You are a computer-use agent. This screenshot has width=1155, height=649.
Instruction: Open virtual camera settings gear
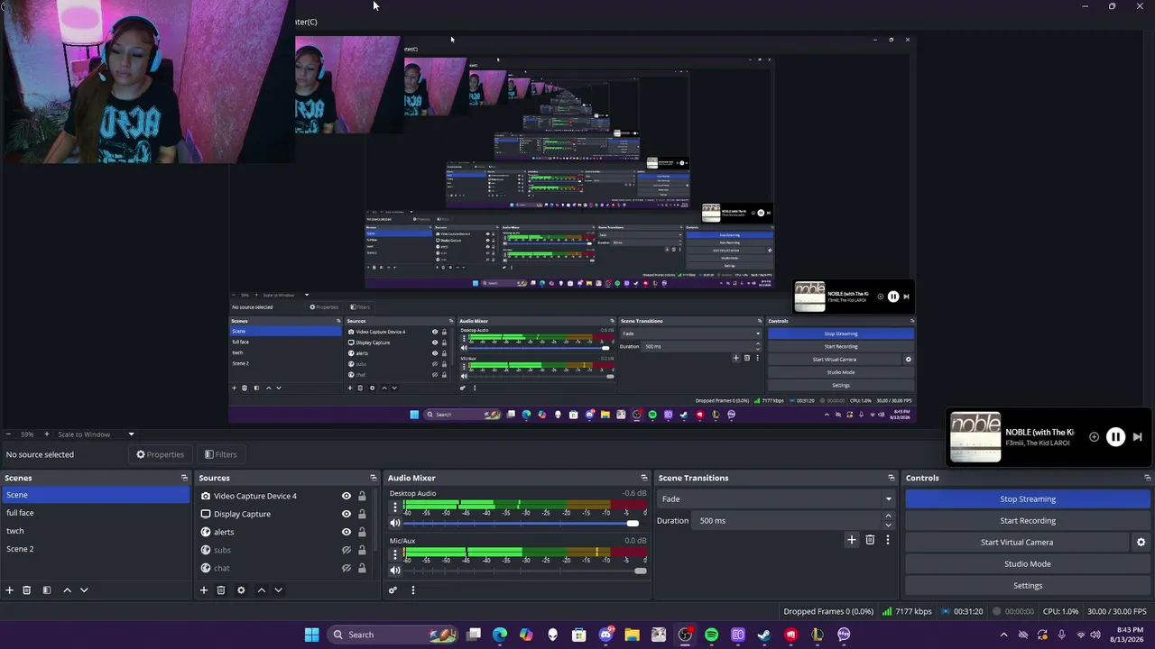(1141, 543)
